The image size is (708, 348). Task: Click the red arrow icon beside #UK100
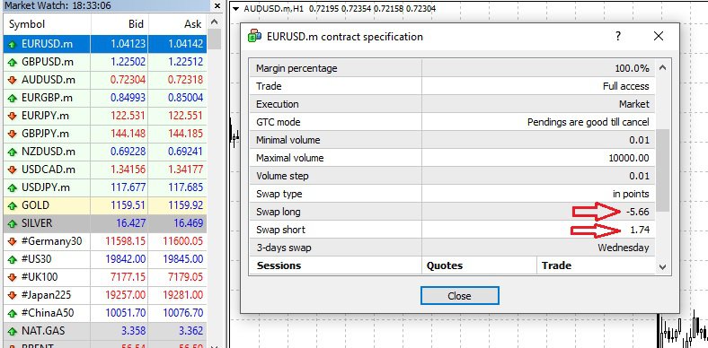(13, 277)
